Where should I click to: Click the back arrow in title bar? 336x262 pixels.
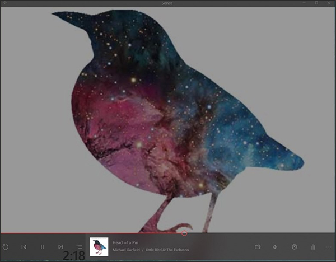[5, 3]
